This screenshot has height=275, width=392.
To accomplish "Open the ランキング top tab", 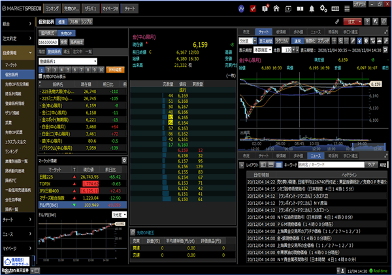I will tap(52, 9).
